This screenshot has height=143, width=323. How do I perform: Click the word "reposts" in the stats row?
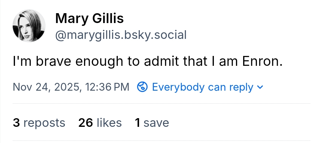coord(44,123)
